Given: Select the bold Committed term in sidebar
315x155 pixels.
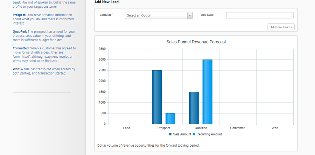Looking at the screenshot, I should coord(21,48).
